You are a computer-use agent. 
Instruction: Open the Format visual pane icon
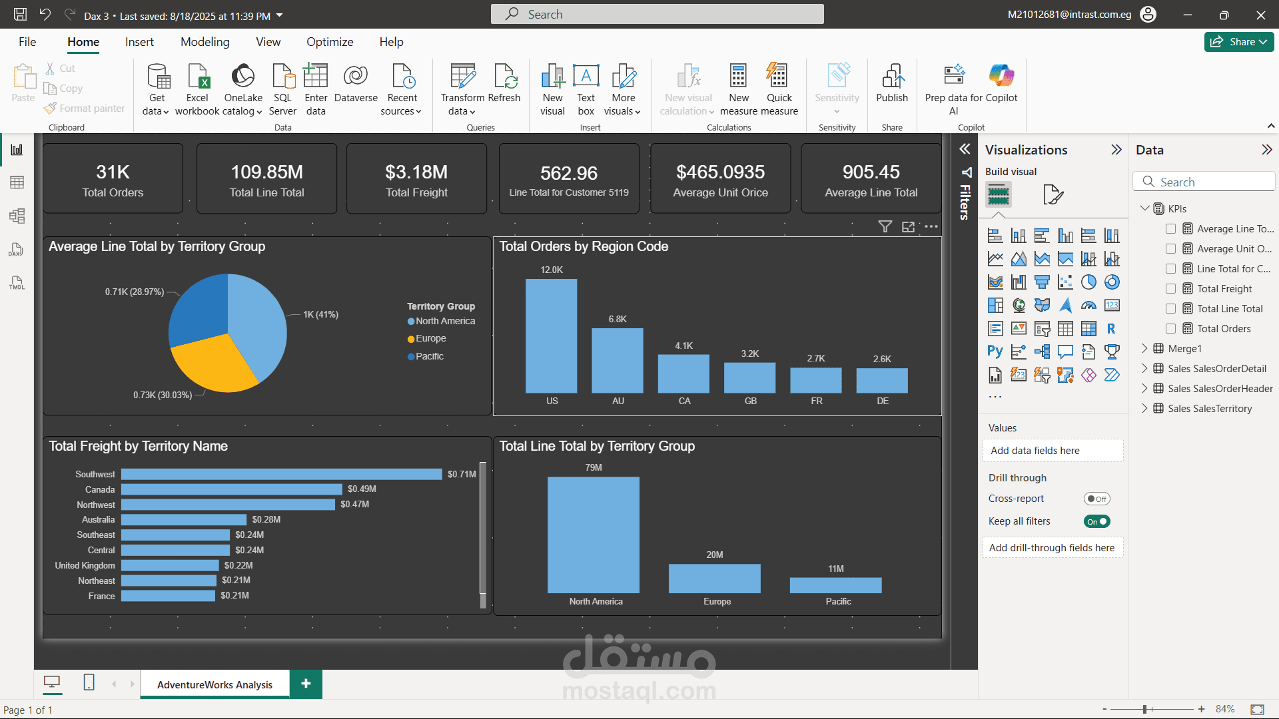1053,194
